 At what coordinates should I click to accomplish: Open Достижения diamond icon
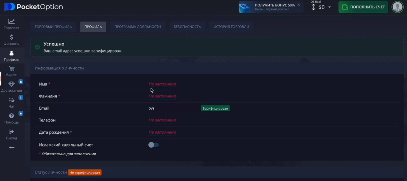point(11,84)
